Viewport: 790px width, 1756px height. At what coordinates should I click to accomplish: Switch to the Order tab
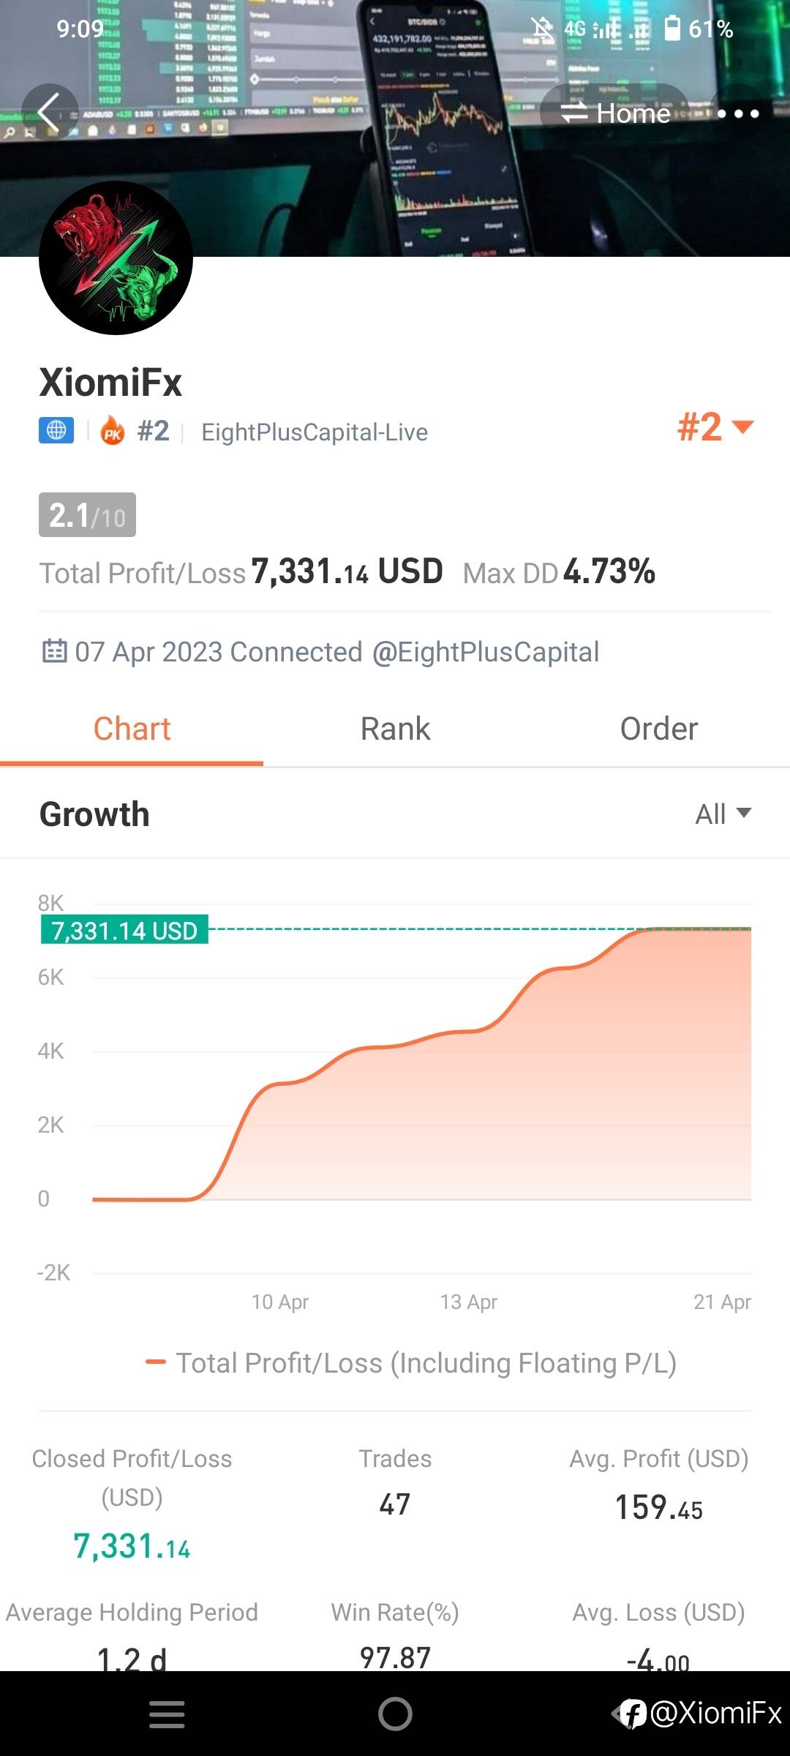click(658, 729)
